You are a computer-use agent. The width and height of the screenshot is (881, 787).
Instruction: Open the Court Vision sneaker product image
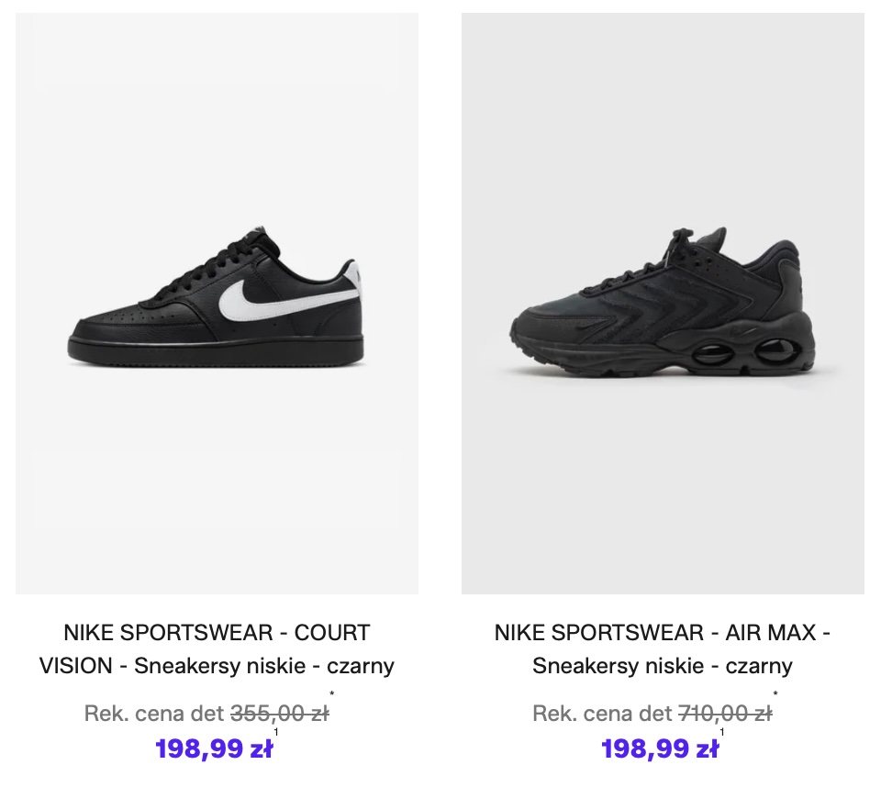click(x=217, y=304)
